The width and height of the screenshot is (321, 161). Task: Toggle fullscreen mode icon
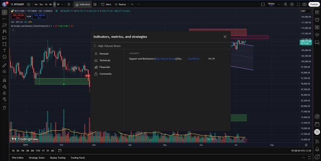click(298, 4)
